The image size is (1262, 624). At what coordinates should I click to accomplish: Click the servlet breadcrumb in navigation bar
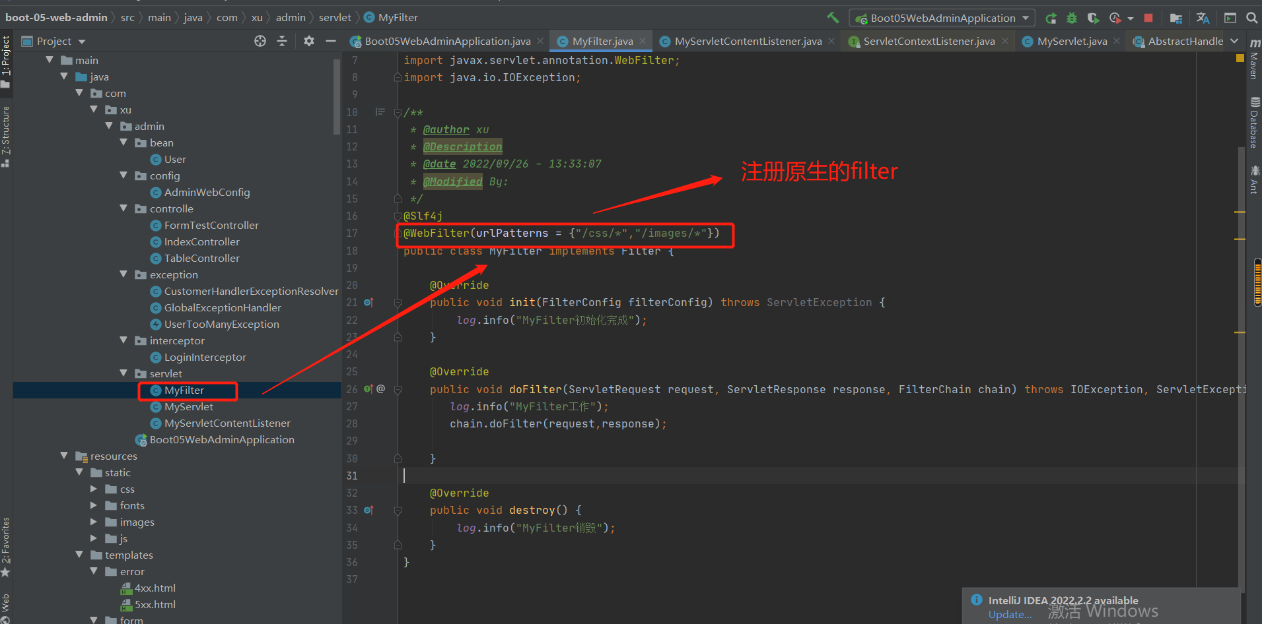[335, 18]
